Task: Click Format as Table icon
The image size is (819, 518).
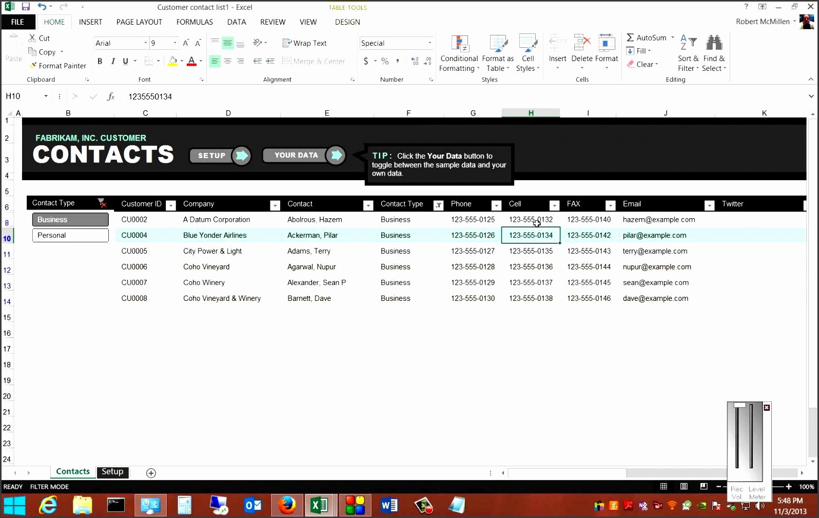Action: (x=498, y=44)
